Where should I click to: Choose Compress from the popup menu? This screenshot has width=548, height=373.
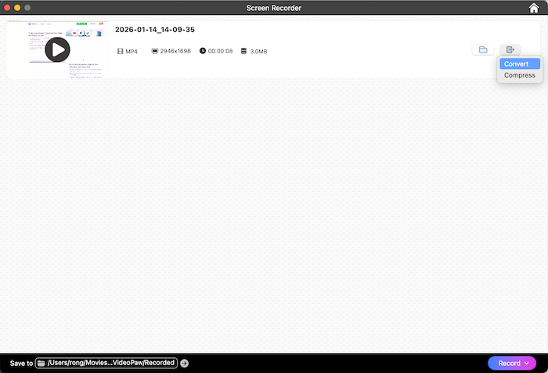click(x=520, y=75)
